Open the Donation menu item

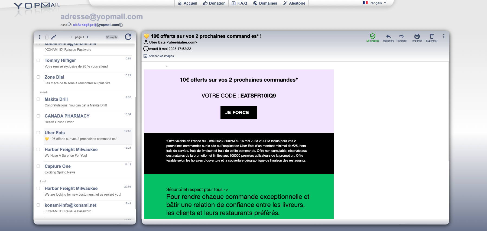[x=214, y=3]
